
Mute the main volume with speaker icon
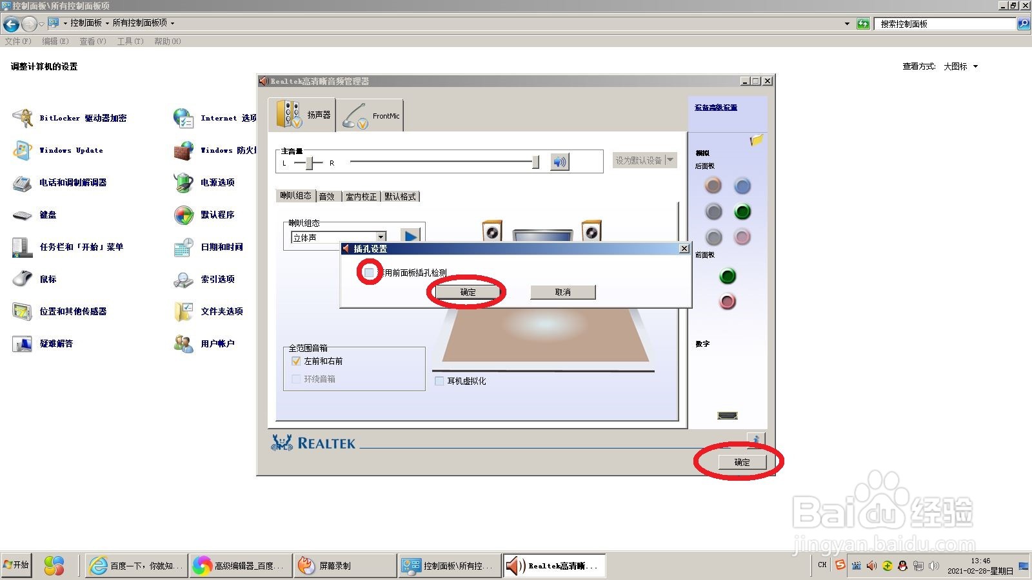[x=559, y=162]
